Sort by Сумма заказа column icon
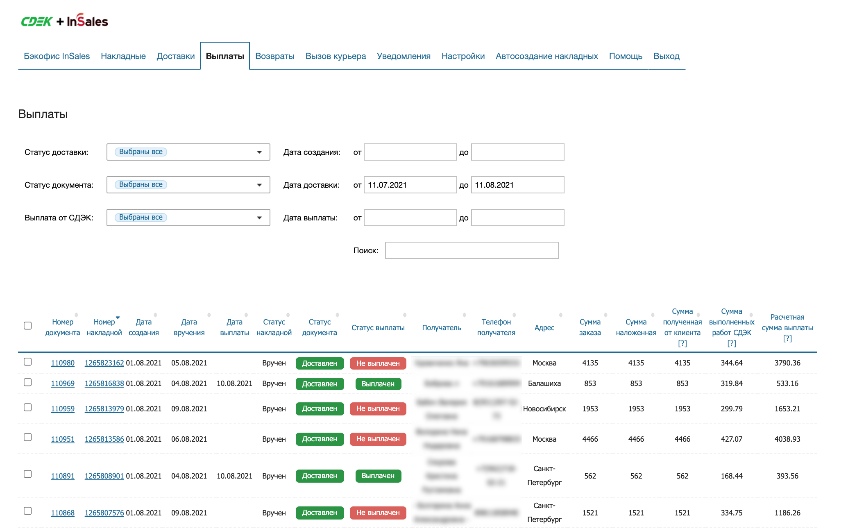 605,315
